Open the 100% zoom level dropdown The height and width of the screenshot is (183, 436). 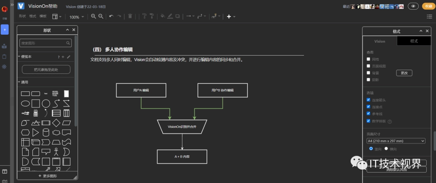point(76,17)
